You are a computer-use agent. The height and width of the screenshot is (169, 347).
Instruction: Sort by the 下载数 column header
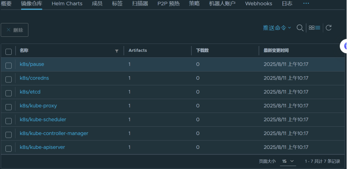coord(202,51)
